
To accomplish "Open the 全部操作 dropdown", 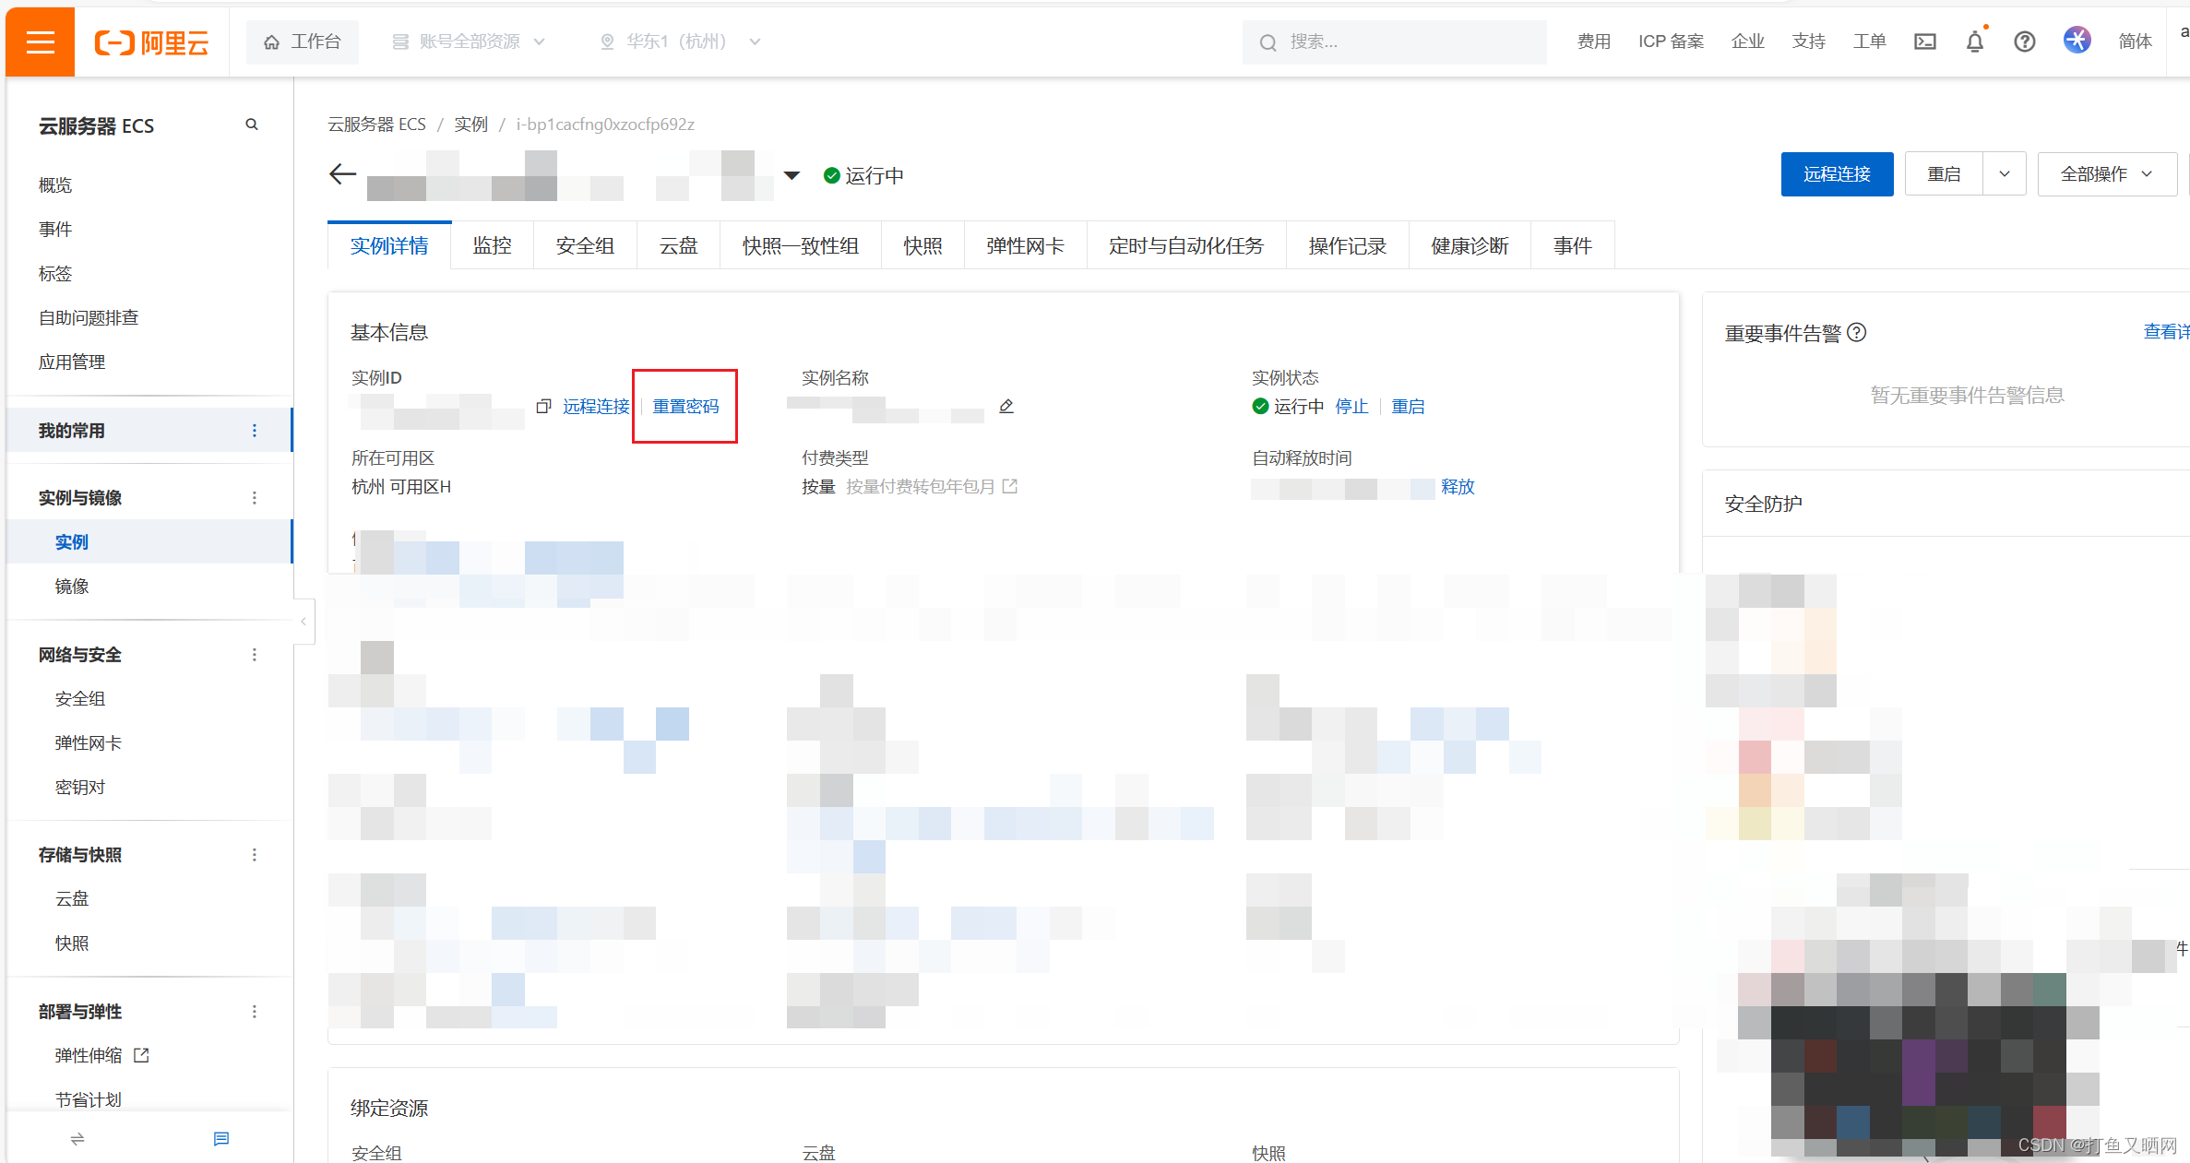I will [x=2106, y=174].
